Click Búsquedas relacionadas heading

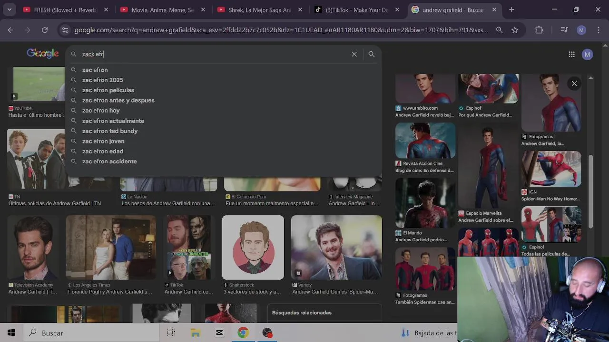click(302, 313)
